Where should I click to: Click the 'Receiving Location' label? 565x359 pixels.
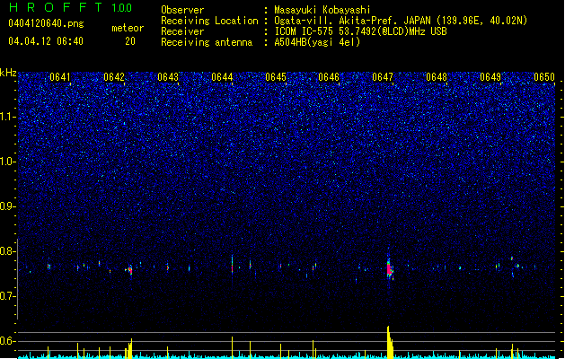(x=209, y=21)
